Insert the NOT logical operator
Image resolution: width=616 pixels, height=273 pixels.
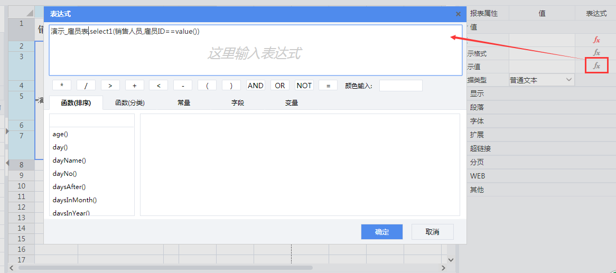pyautogui.click(x=304, y=86)
